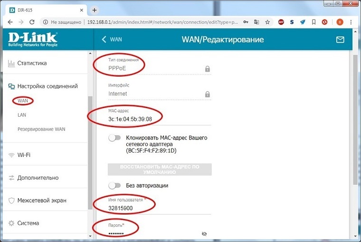Expand the 'Дополнительно' sidebar section
The width and height of the screenshot is (361, 242).
[38, 178]
